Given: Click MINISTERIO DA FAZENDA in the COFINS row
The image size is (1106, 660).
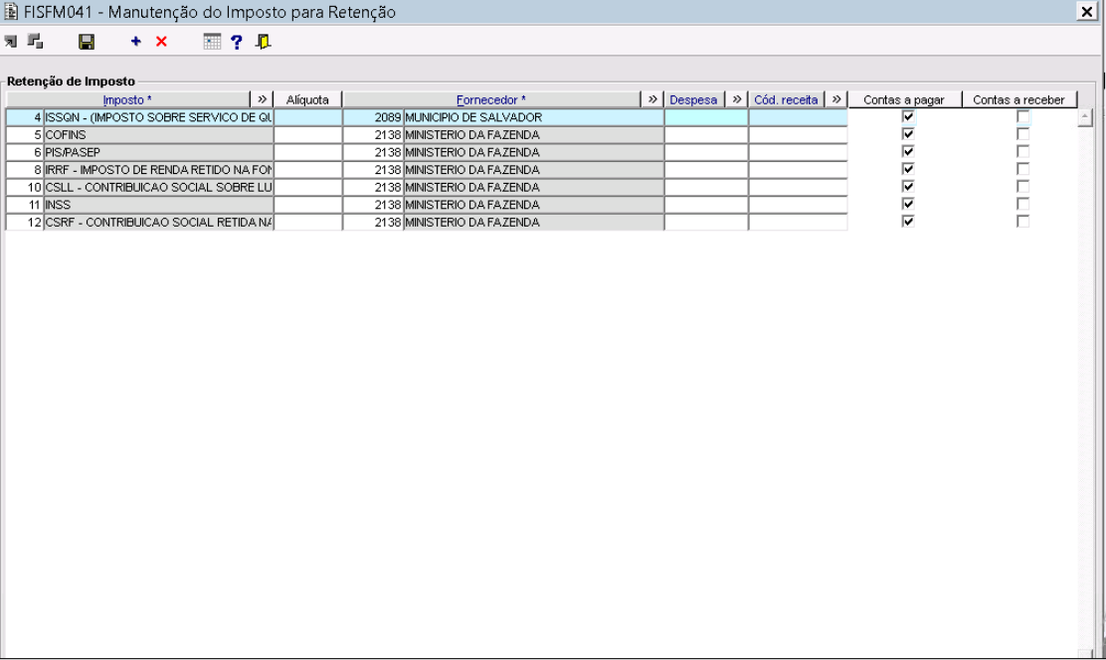Looking at the screenshot, I should pyautogui.click(x=533, y=134).
